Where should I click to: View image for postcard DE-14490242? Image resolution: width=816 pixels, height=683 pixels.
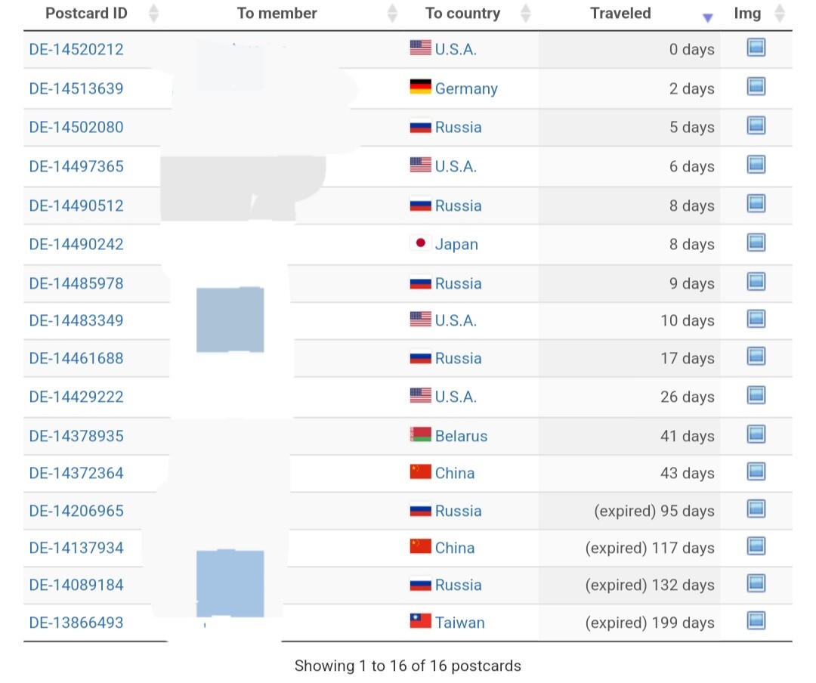pyautogui.click(x=756, y=243)
